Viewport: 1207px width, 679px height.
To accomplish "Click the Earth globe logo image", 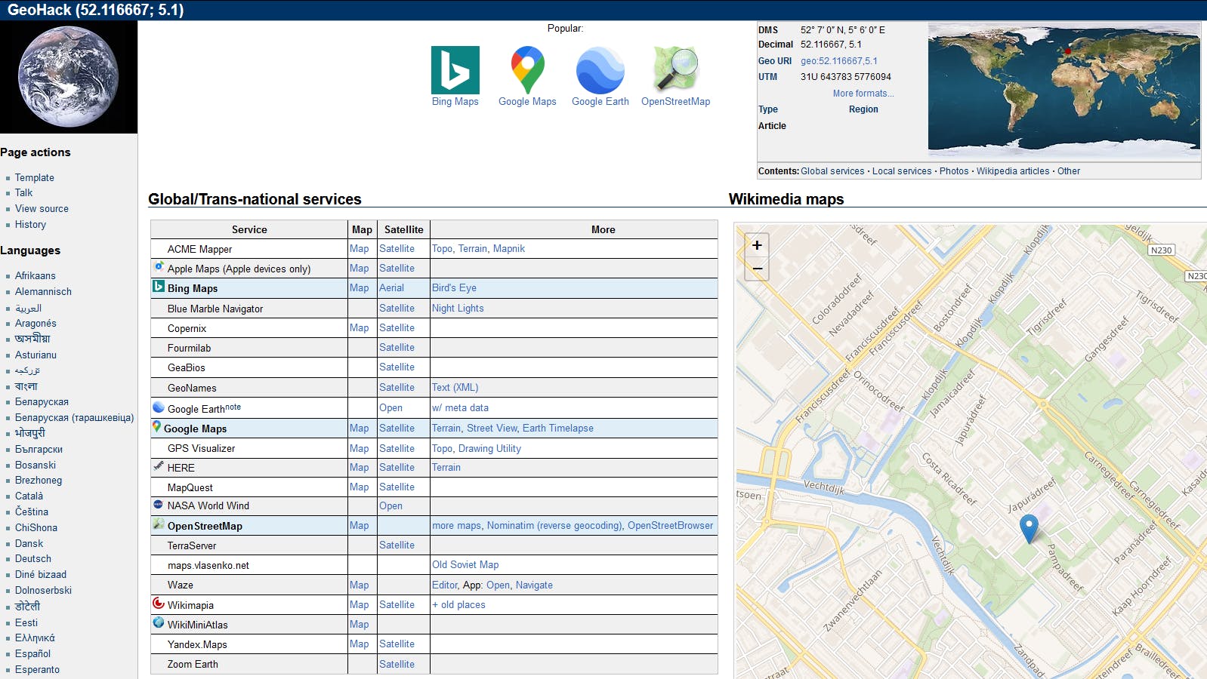I will pos(68,77).
